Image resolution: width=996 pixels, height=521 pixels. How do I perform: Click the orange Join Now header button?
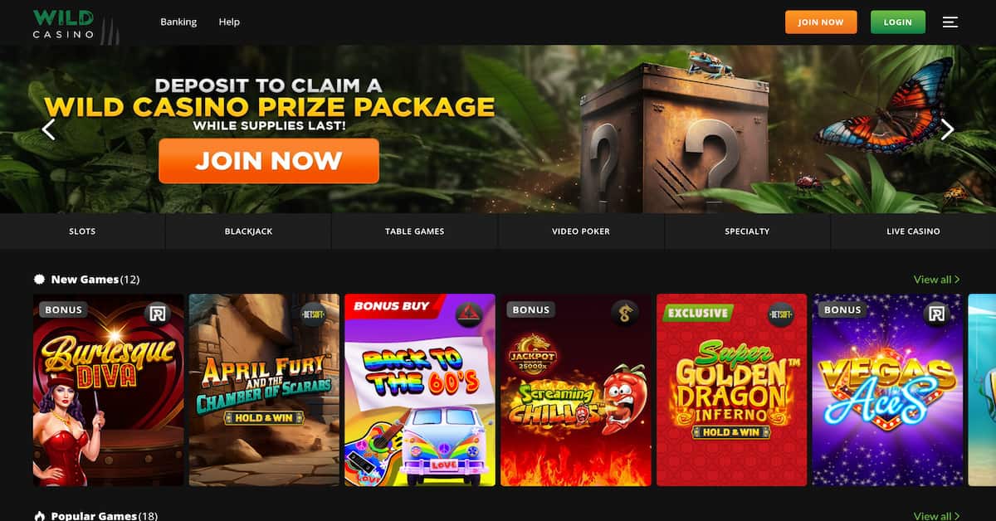point(820,22)
